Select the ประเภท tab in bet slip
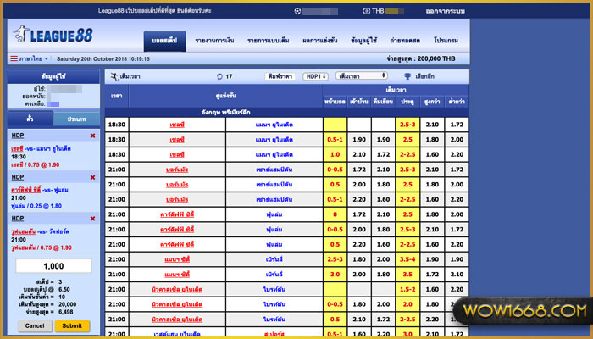 (x=76, y=119)
